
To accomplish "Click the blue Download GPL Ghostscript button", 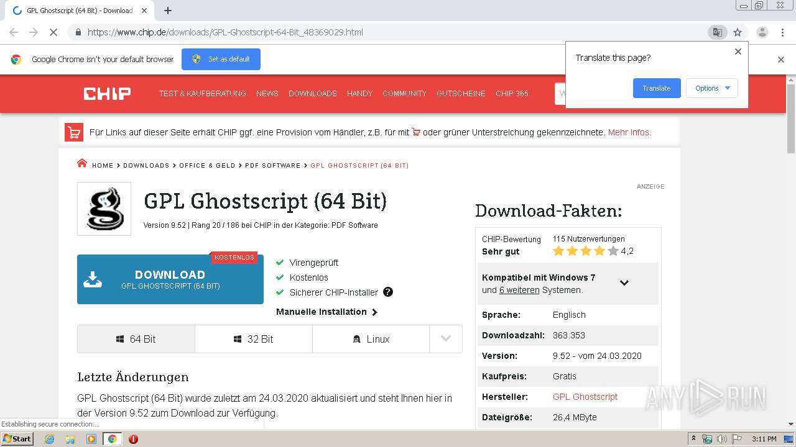I will (170, 279).
